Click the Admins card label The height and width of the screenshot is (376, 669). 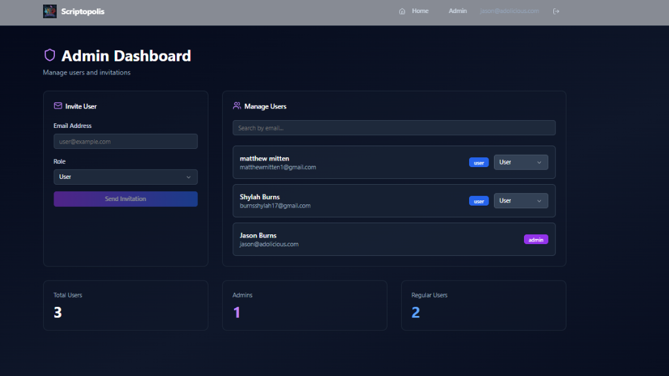click(242, 295)
